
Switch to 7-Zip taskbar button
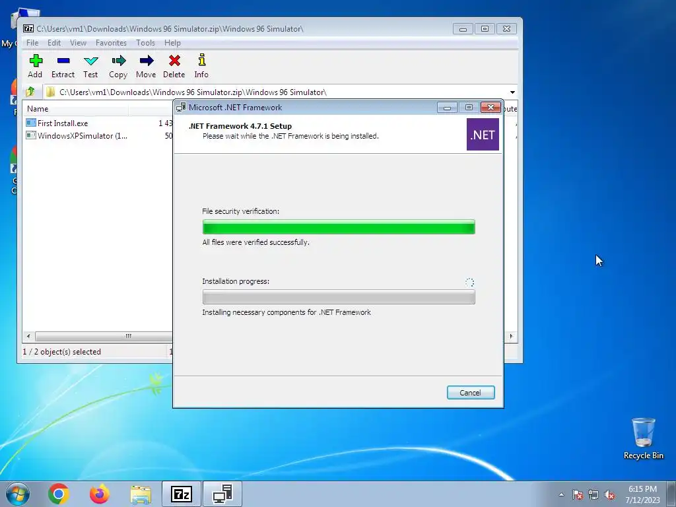point(181,494)
